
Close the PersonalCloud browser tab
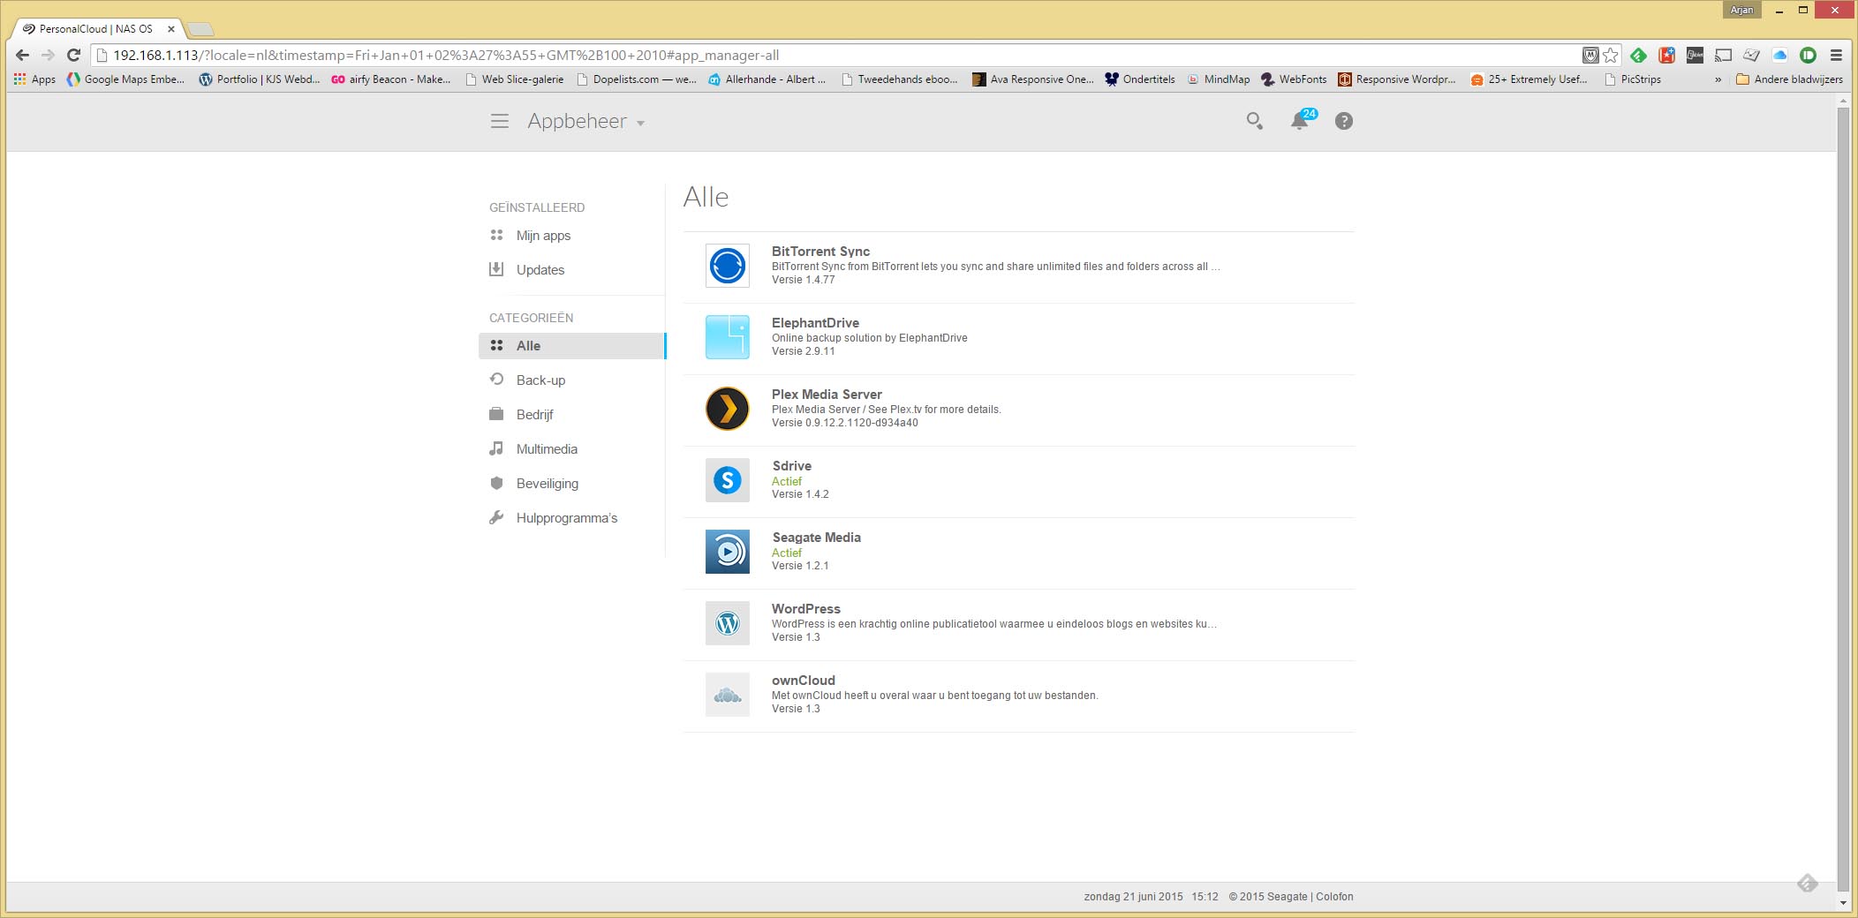[171, 29]
